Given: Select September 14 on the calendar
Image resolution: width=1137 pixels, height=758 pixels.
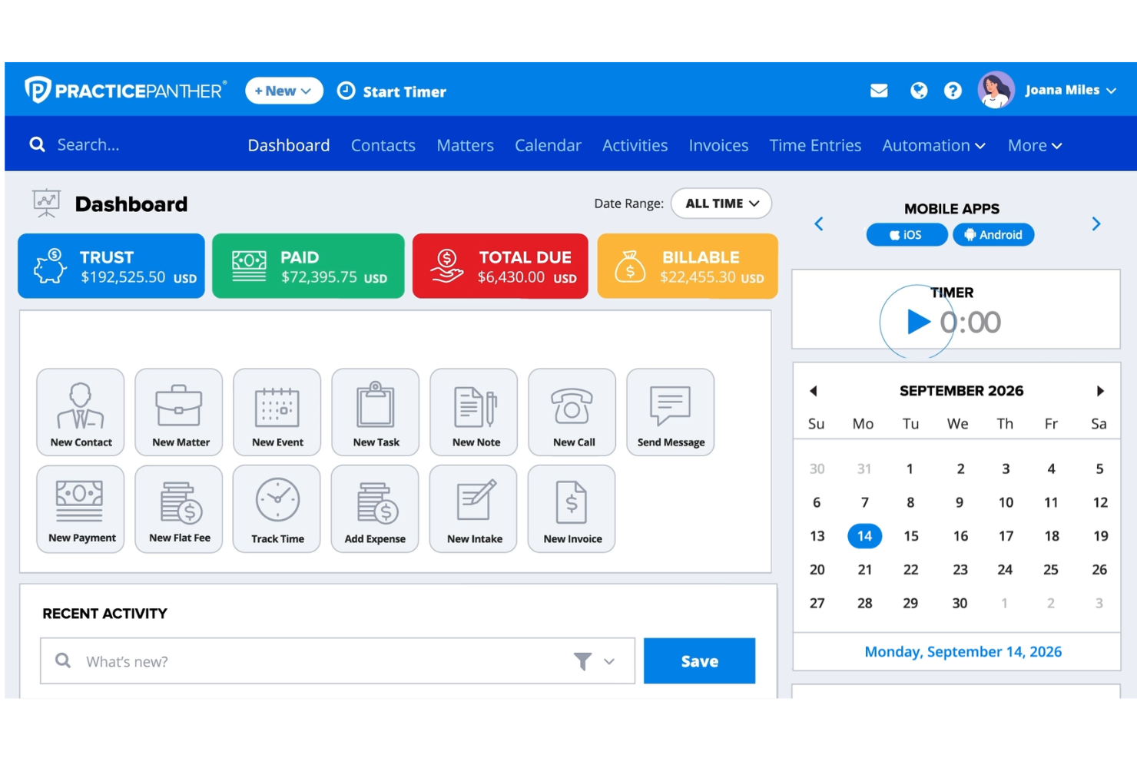Looking at the screenshot, I should click(864, 535).
